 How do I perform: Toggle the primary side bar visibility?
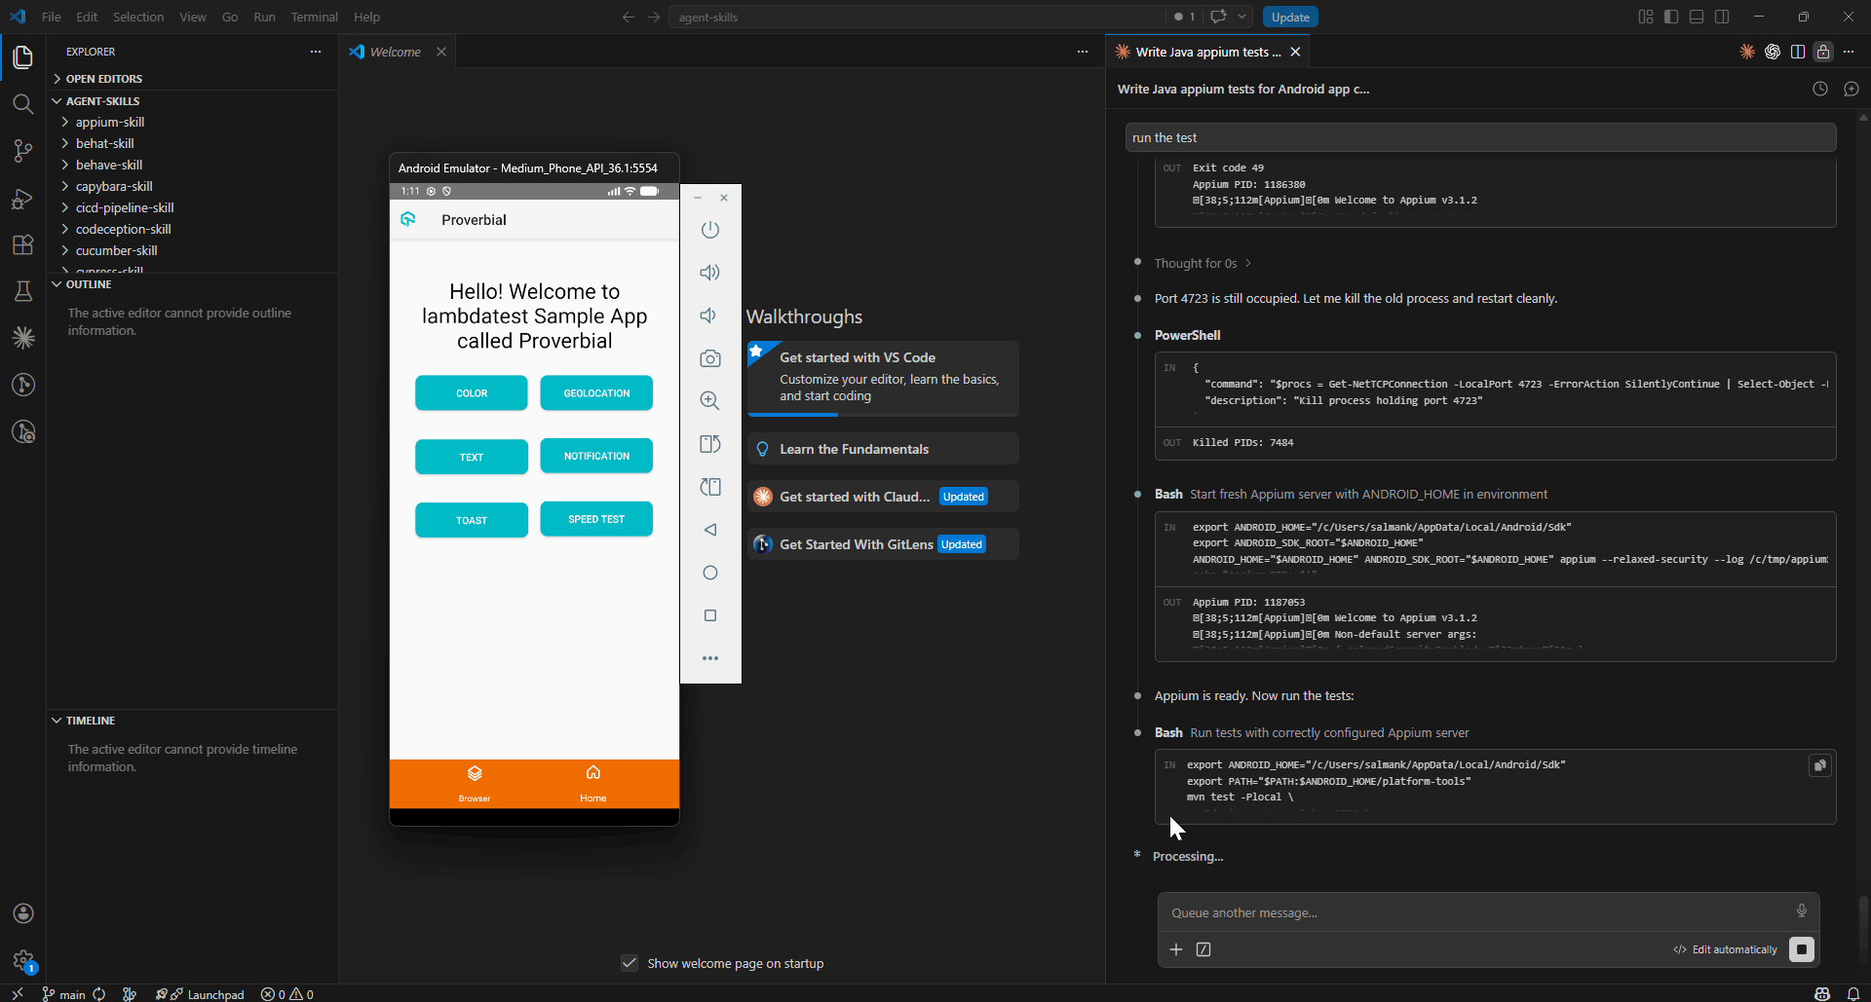[x=1671, y=17]
